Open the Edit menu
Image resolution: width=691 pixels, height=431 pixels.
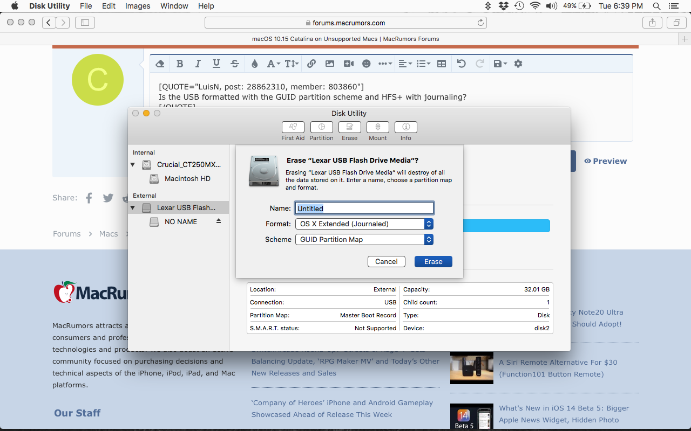click(x=109, y=6)
